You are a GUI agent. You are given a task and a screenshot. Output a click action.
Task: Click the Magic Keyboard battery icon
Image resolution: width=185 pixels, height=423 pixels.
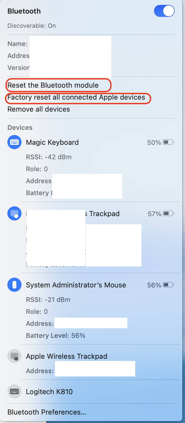(168, 142)
